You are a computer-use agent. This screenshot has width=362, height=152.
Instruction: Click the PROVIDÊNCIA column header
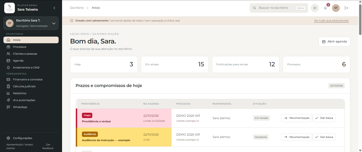(90, 104)
